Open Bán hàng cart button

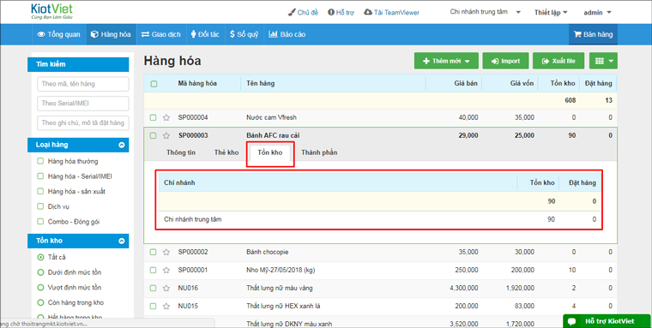point(593,34)
